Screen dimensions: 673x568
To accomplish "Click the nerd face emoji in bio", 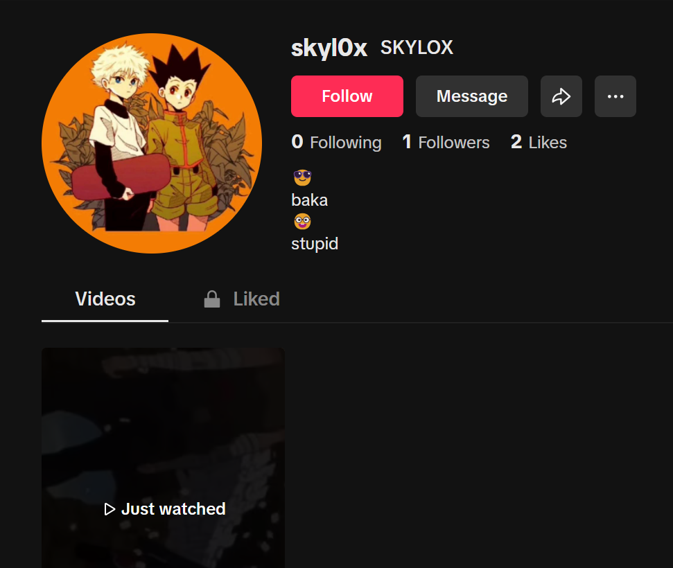I will click(302, 222).
